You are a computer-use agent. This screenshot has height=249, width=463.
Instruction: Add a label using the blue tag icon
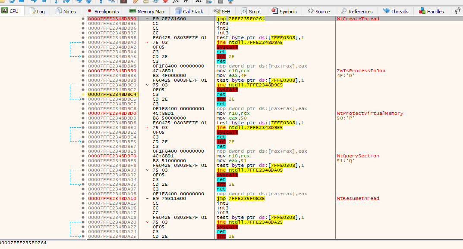[155, 3]
